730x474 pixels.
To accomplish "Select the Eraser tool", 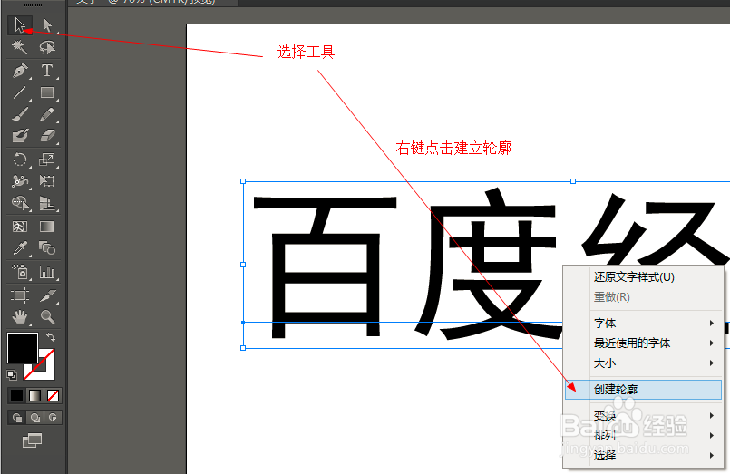I will (x=47, y=136).
